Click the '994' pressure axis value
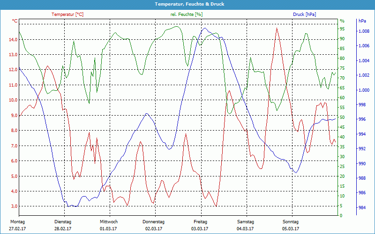Image resolution: width=375 pixels, height=234 pixels. [362, 134]
